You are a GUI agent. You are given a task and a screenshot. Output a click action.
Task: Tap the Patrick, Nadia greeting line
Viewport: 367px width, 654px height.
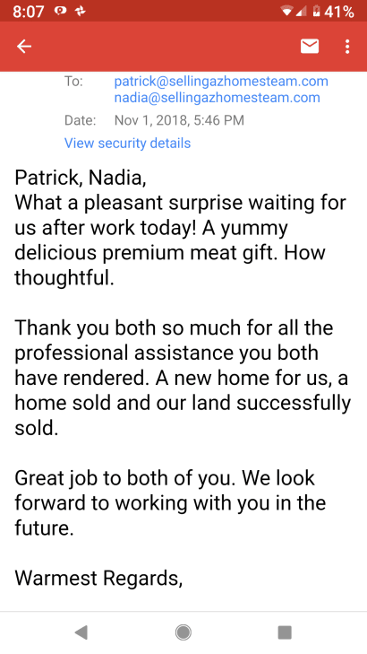81,179
